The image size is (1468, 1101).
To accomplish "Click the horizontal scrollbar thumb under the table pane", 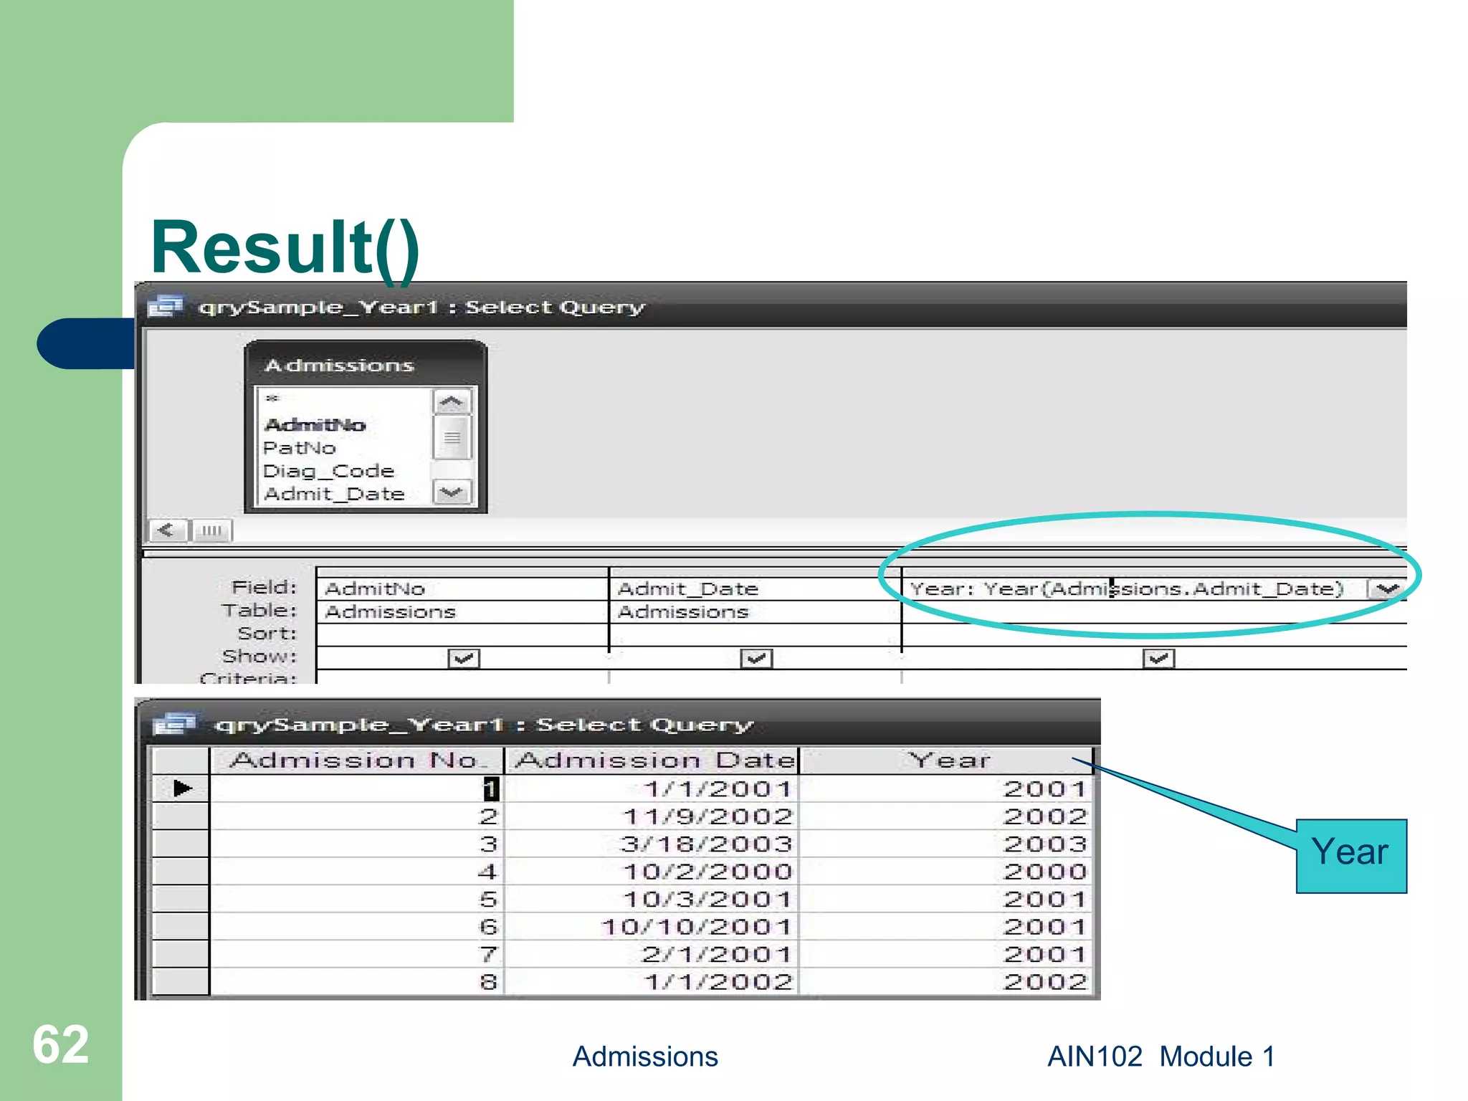I will [211, 530].
